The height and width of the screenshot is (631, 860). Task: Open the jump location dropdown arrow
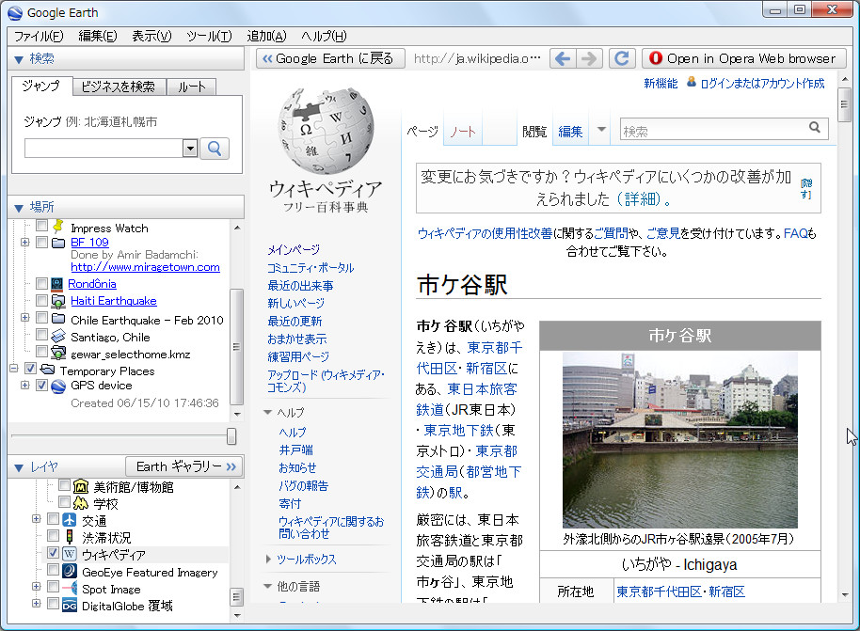coord(190,149)
